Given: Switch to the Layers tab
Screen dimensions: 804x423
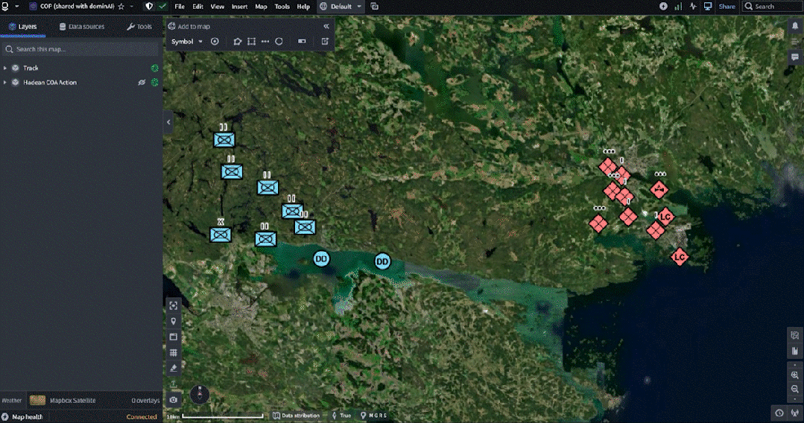Looking at the screenshot, I should pyautogui.click(x=22, y=27).
